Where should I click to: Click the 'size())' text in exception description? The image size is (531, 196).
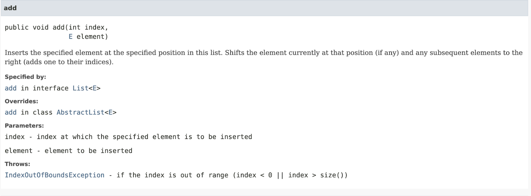[334, 175]
